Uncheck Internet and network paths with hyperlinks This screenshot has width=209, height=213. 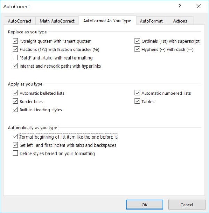tap(15, 66)
